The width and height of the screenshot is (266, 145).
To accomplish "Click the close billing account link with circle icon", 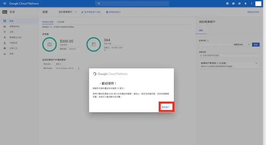I will click(x=113, y=12).
